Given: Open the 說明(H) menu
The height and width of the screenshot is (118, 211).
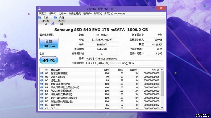Looking at the screenshot, I should point(98,14).
